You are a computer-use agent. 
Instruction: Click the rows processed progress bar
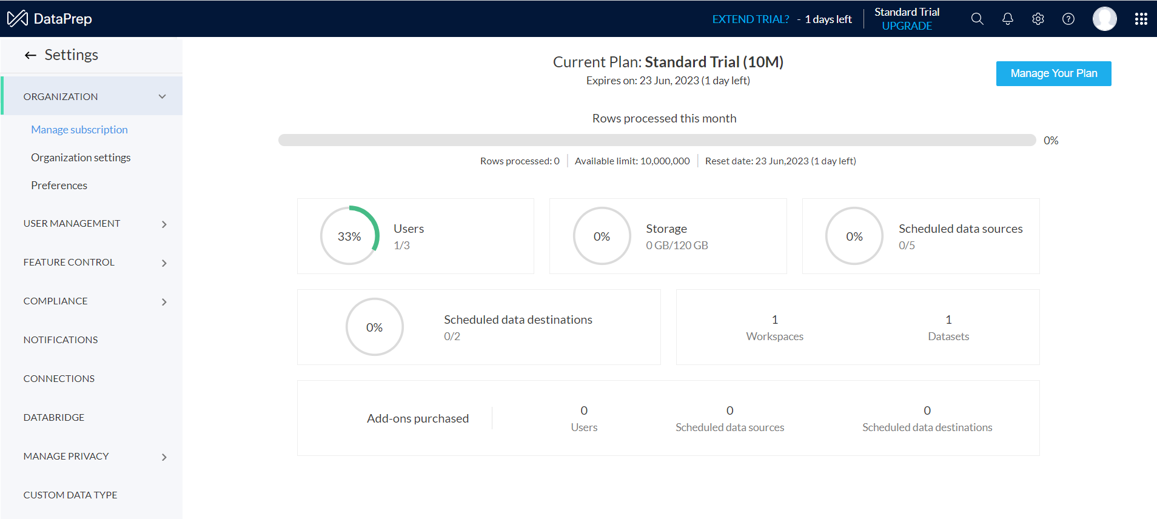pyautogui.click(x=657, y=140)
